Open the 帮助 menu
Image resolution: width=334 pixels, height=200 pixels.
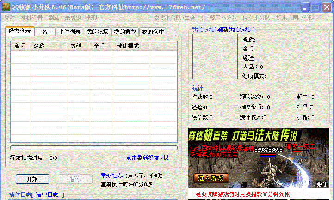coord(93,18)
